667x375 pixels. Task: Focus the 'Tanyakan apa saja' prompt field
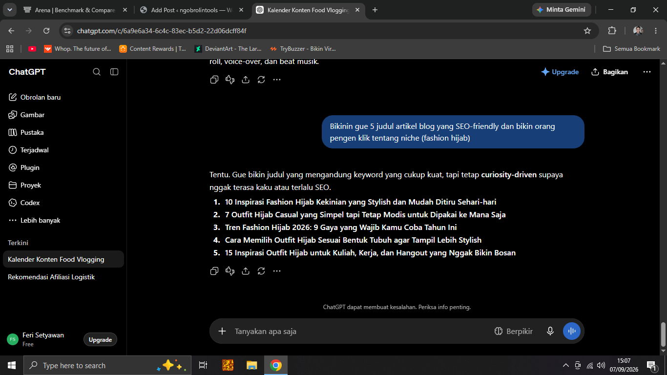click(x=360, y=331)
